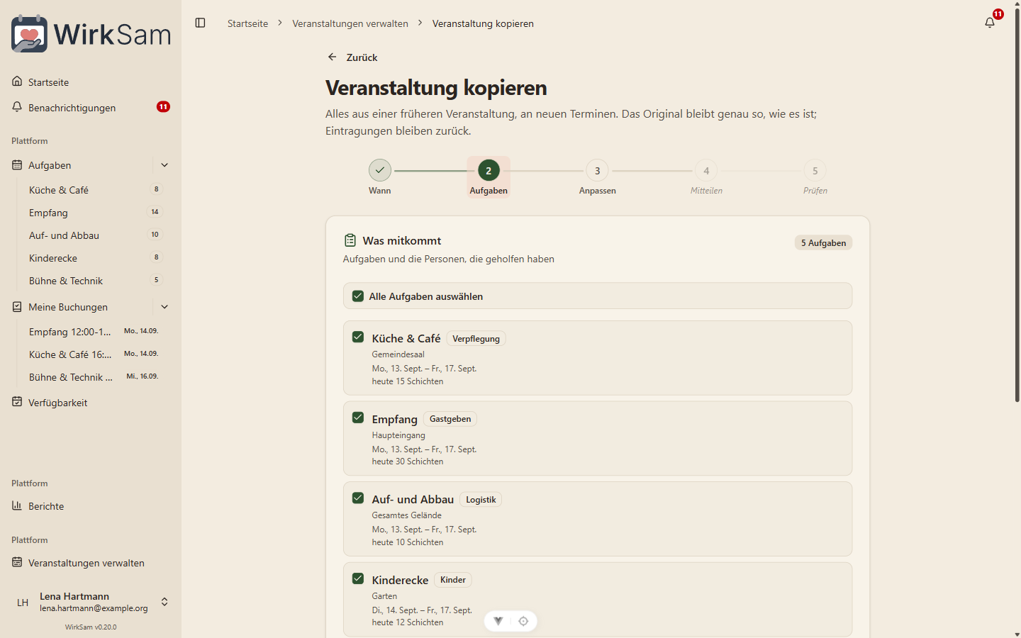Click lena.hartmann@example.org email text
1021x638 pixels.
[x=94, y=608]
